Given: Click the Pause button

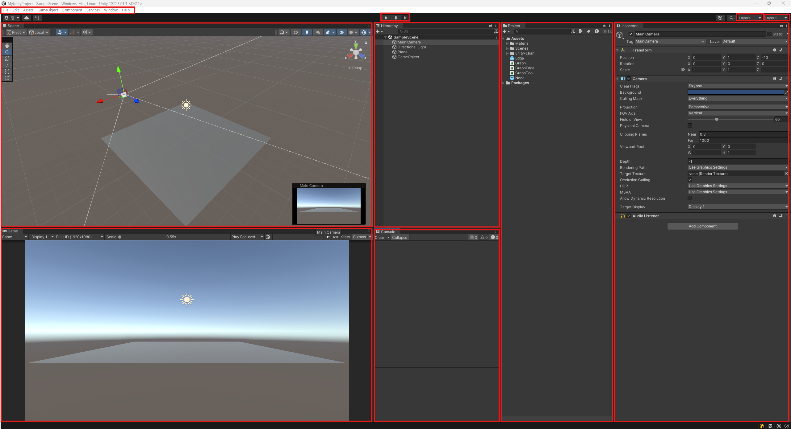Looking at the screenshot, I should [396, 18].
